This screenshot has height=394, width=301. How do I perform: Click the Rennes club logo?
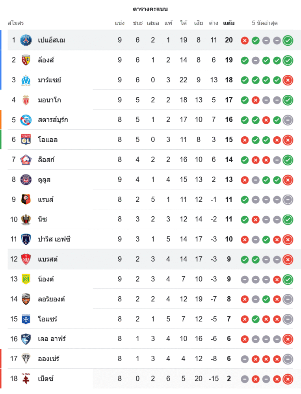tap(26, 199)
